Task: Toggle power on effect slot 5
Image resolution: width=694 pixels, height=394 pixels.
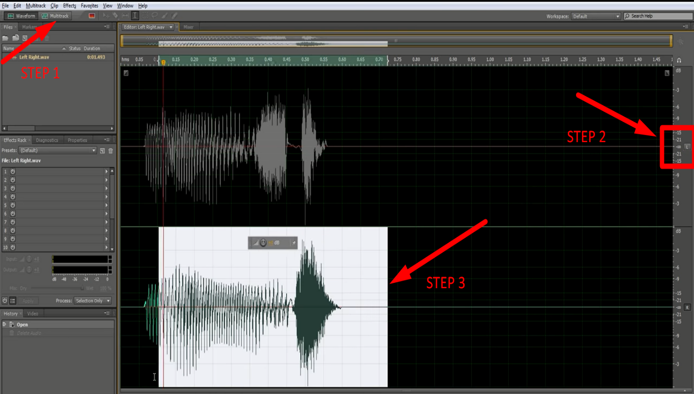Action: click(13, 205)
